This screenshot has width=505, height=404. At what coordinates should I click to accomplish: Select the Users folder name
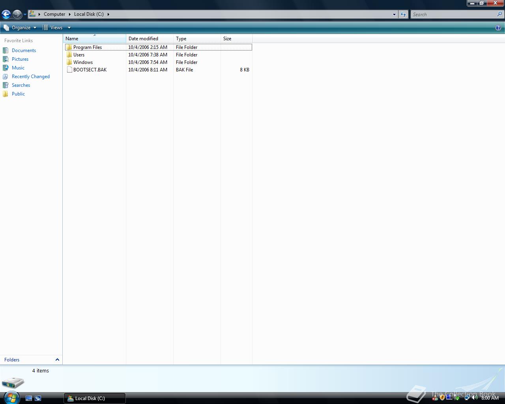(x=79, y=55)
